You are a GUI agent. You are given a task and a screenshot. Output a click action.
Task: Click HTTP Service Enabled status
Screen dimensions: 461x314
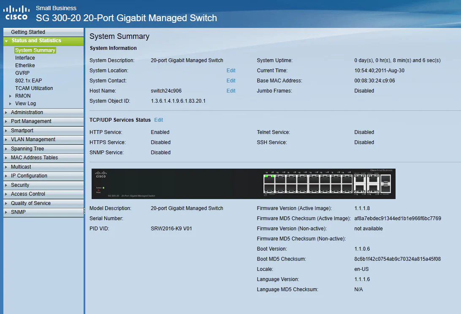(x=160, y=132)
